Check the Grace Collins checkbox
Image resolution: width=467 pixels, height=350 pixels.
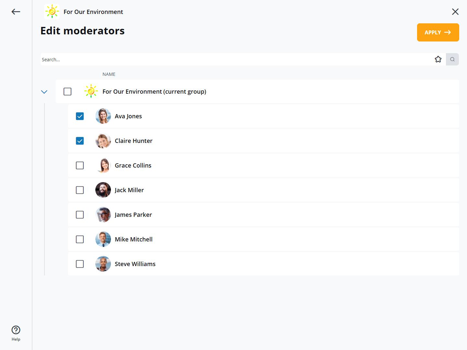(x=80, y=165)
